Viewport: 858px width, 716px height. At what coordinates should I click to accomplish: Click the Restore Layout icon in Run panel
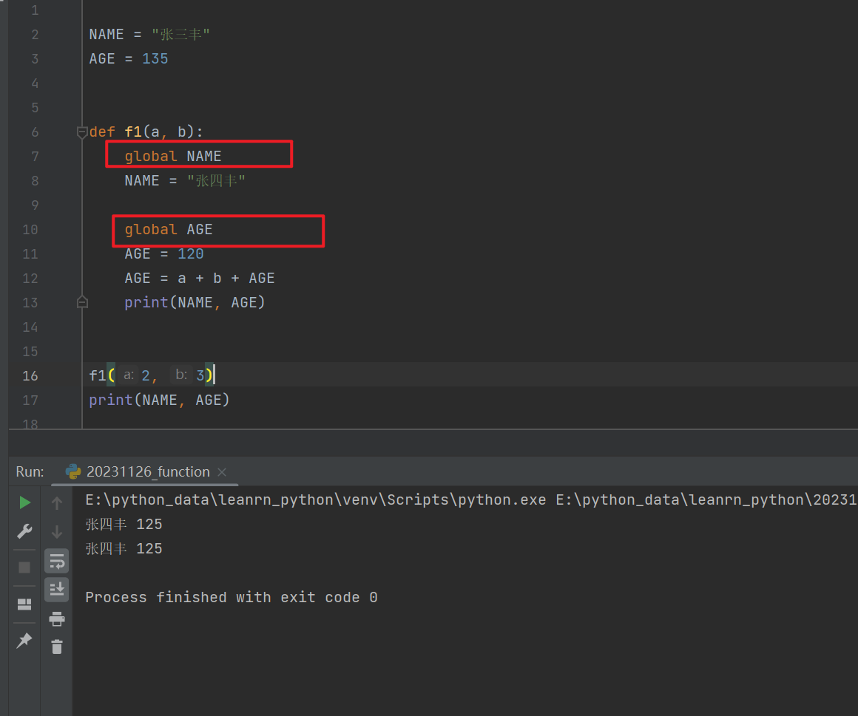pyautogui.click(x=24, y=604)
